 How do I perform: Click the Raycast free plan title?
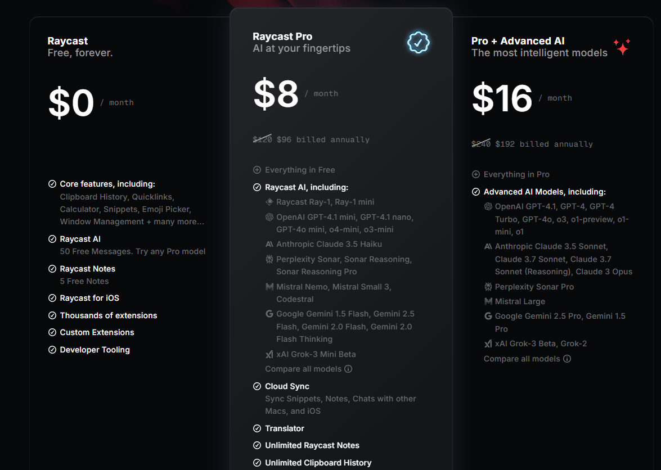tap(68, 41)
